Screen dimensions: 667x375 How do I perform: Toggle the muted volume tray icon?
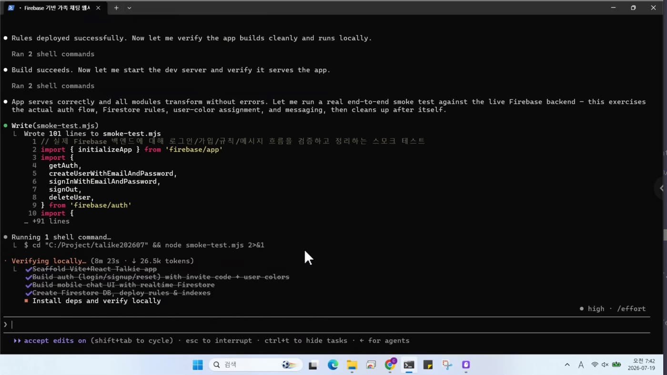tap(605, 365)
